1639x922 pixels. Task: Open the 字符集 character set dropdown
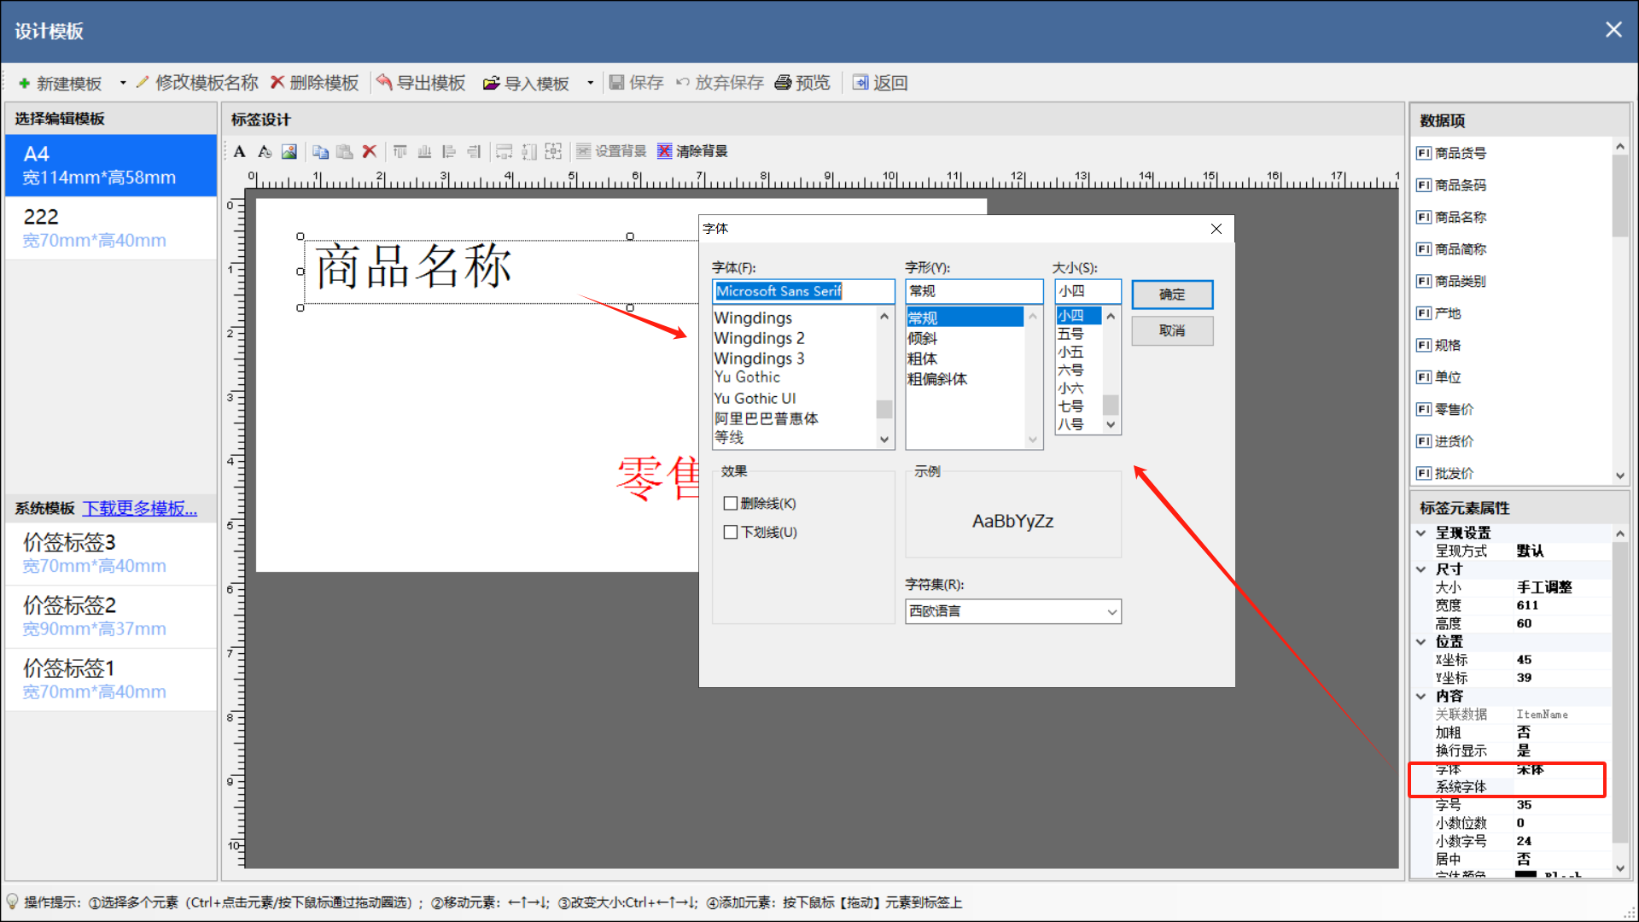pos(1111,611)
